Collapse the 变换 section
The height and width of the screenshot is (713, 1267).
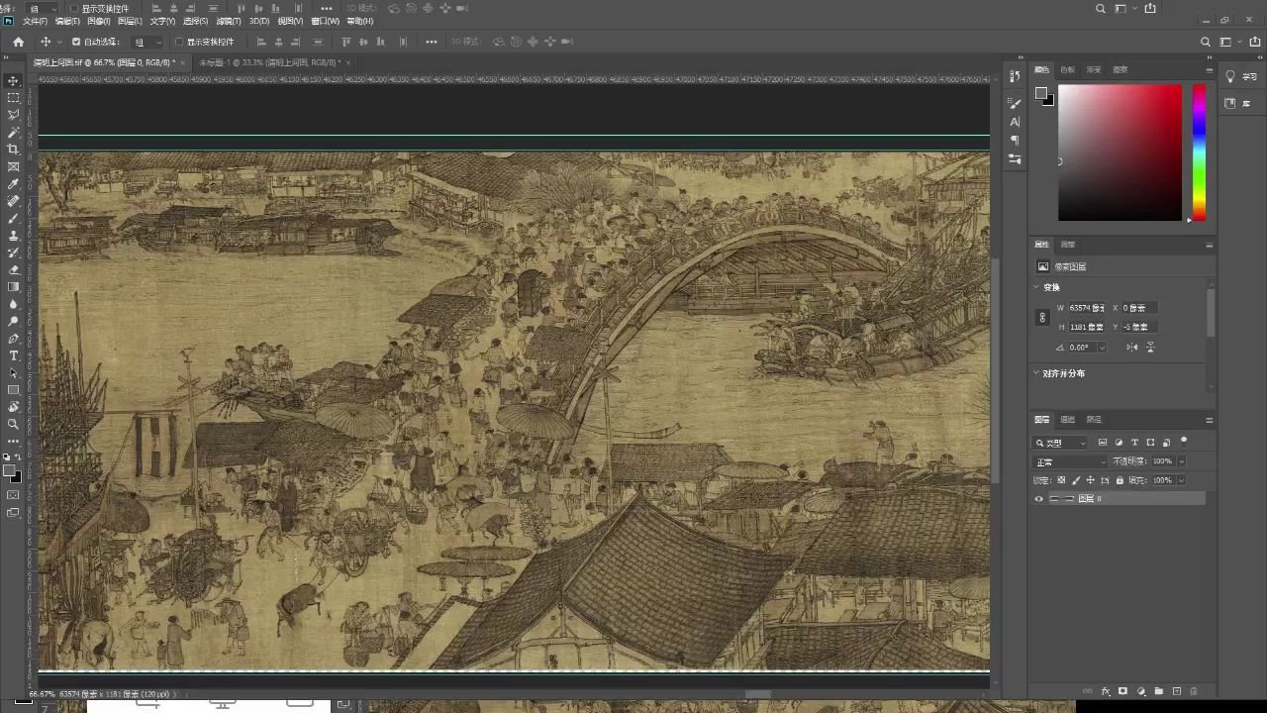1036,287
